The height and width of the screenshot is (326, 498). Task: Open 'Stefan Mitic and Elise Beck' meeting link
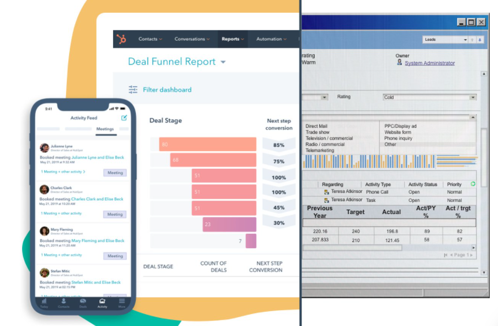(96, 282)
